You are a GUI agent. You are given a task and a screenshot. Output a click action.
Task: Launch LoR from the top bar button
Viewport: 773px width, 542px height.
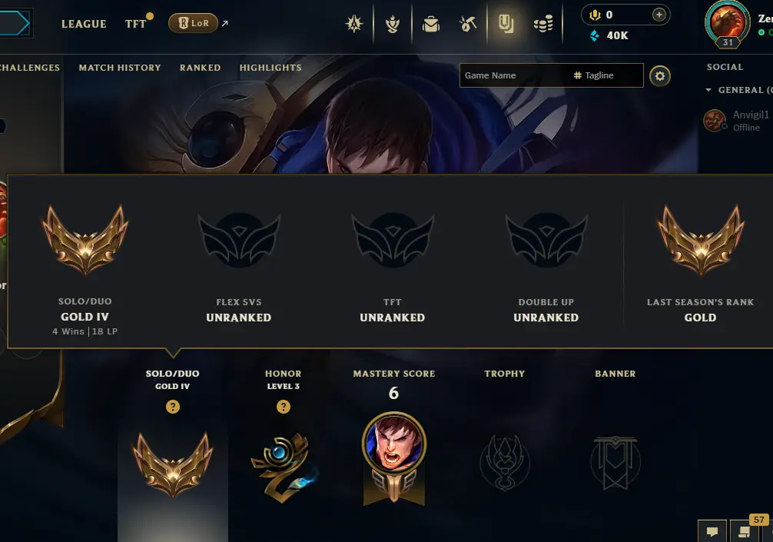click(194, 23)
